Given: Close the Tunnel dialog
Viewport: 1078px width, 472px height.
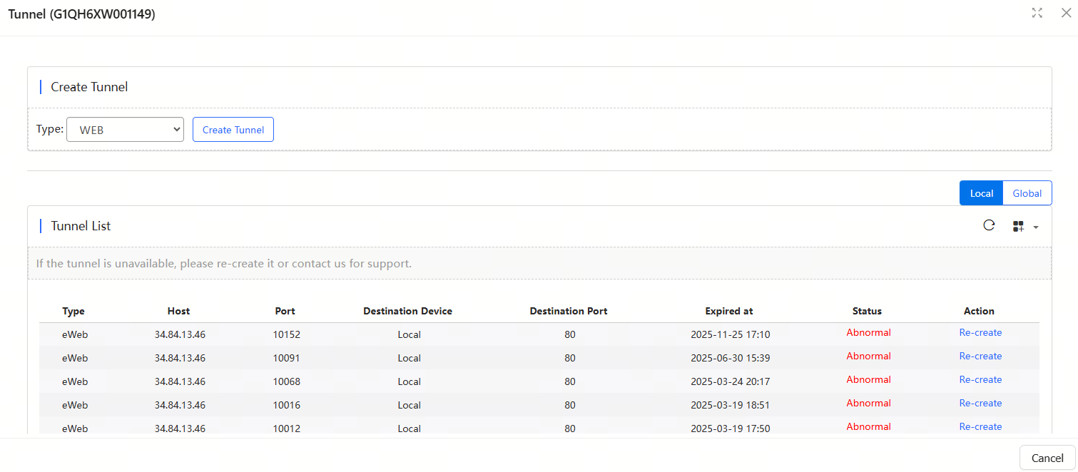Looking at the screenshot, I should click(1066, 13).
